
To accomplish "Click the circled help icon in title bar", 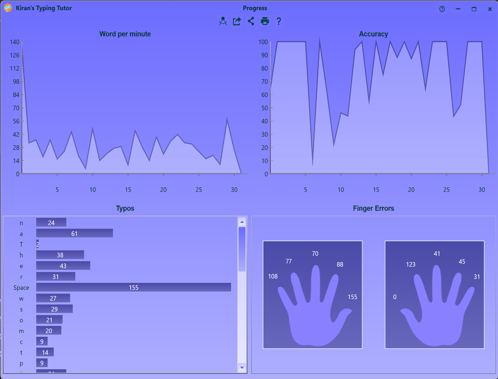I will coord(442,9).
